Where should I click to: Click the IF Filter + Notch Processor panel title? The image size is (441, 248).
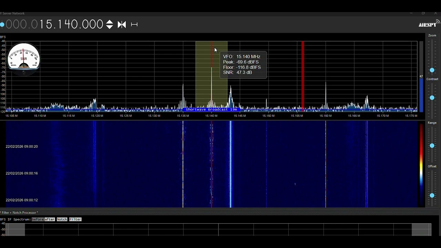19,213
